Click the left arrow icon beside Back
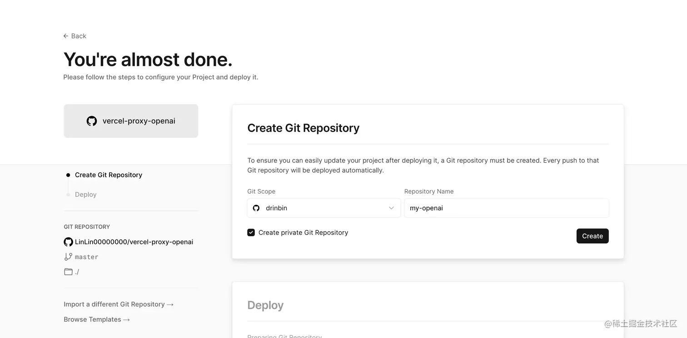Screen dimensions: 687x338 tap(66, 36)
